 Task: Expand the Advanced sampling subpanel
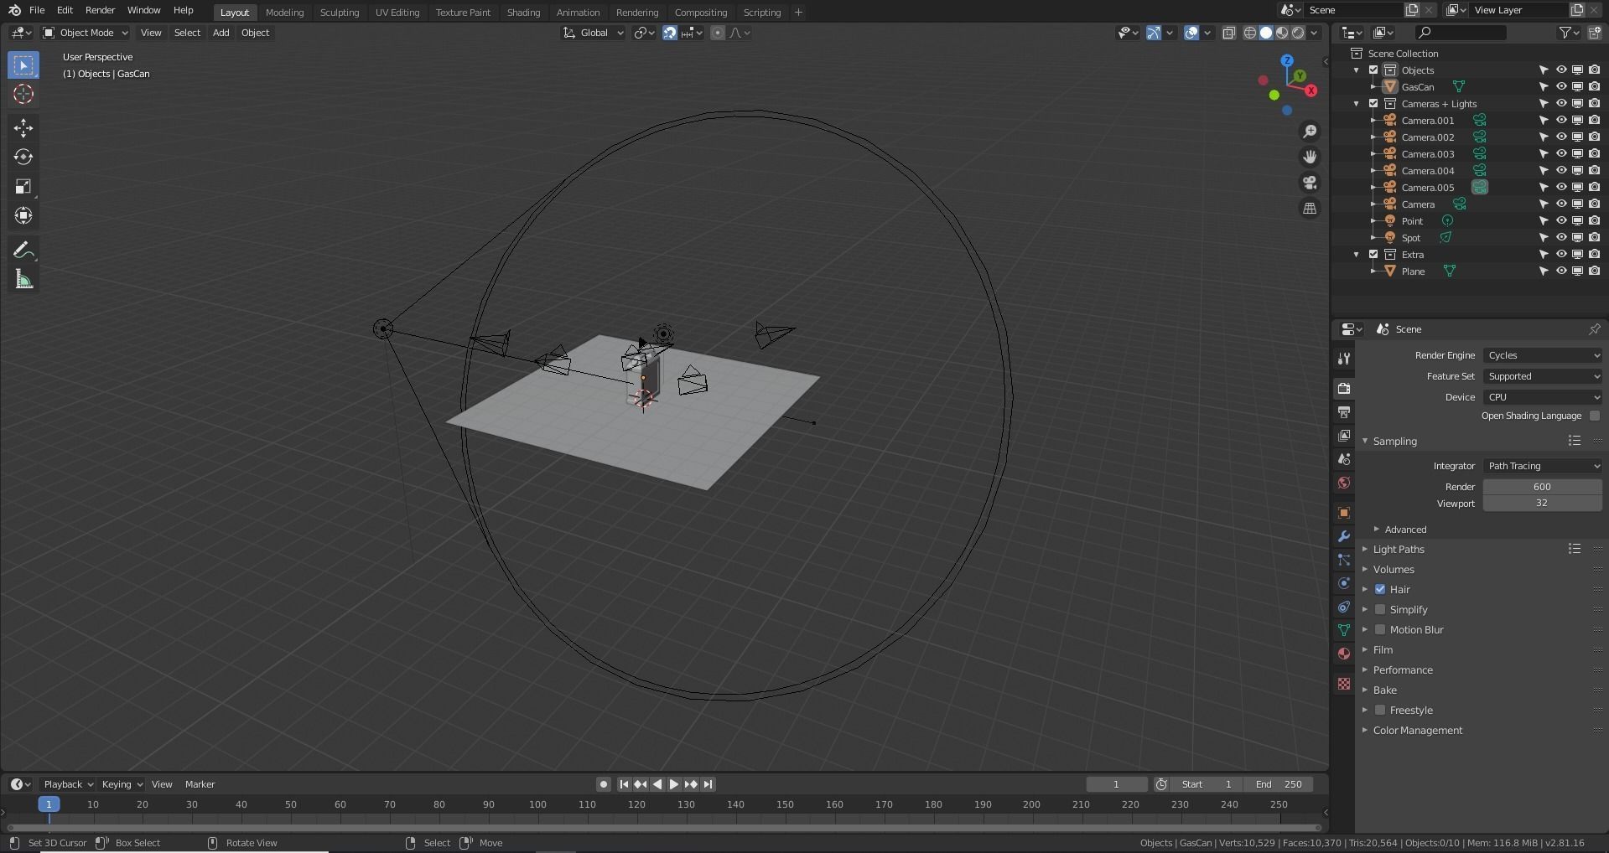point(1405,530)
